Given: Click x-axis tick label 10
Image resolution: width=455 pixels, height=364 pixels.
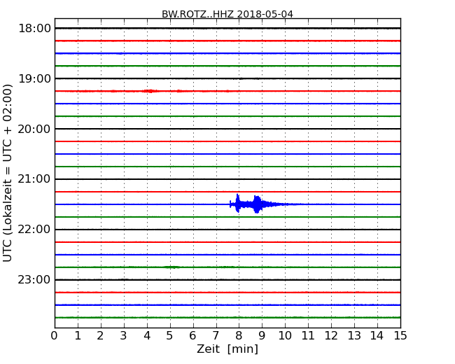Looking at the screenshot, I should (x=285, y=336).
